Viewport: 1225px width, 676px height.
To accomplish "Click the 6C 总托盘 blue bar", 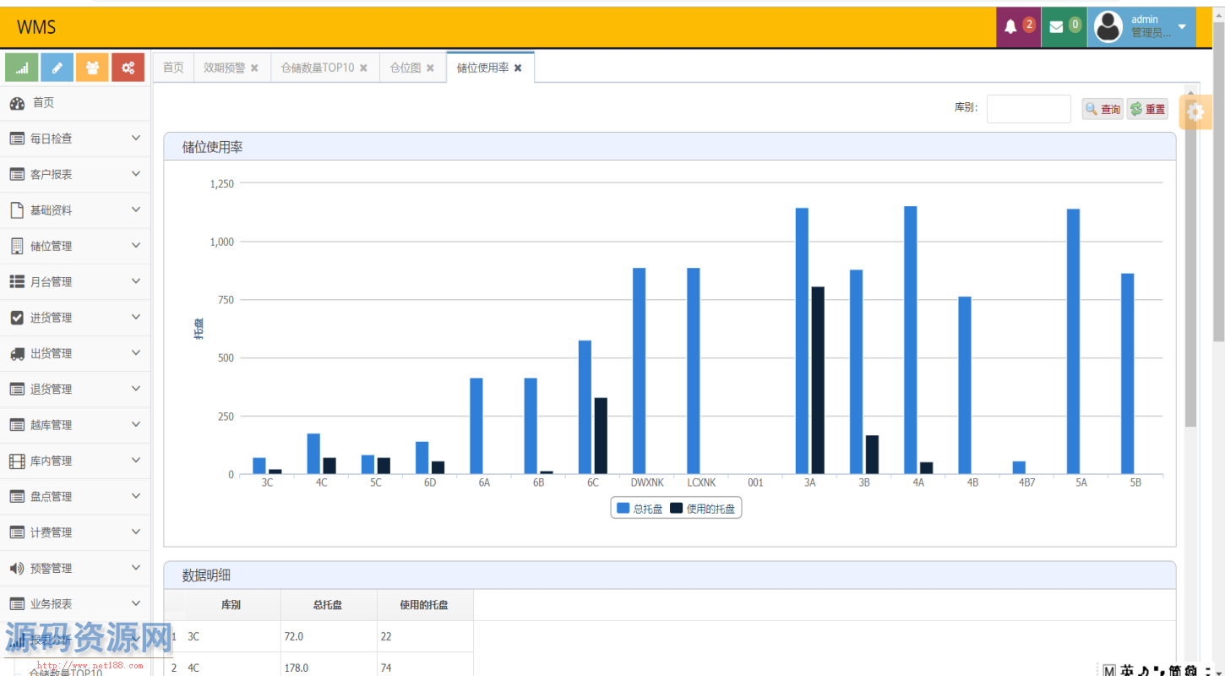I will (x=585, y=407).
